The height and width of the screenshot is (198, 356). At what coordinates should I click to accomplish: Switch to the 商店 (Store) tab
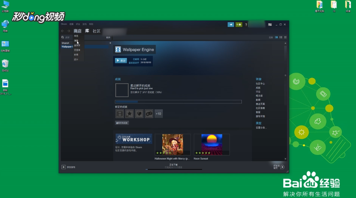point(77,31)
